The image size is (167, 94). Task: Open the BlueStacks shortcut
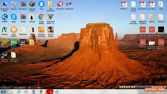tap(4, 43)
